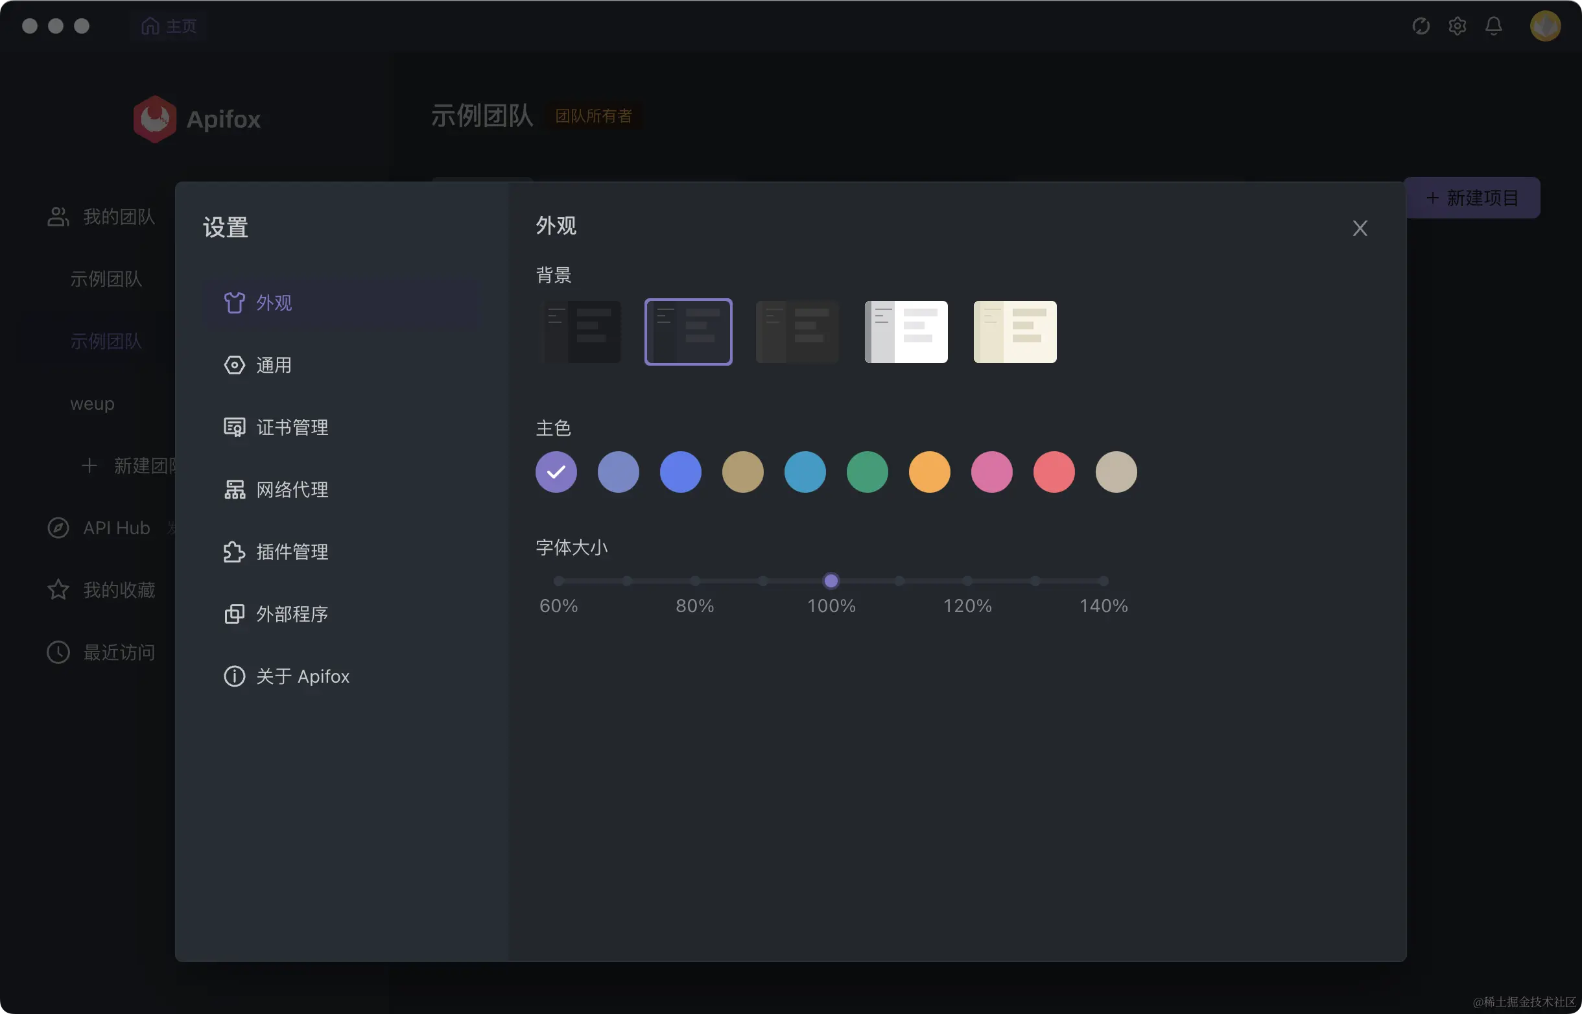
Task: Click the shirt icon next to 外观
Action: point(233,302)
